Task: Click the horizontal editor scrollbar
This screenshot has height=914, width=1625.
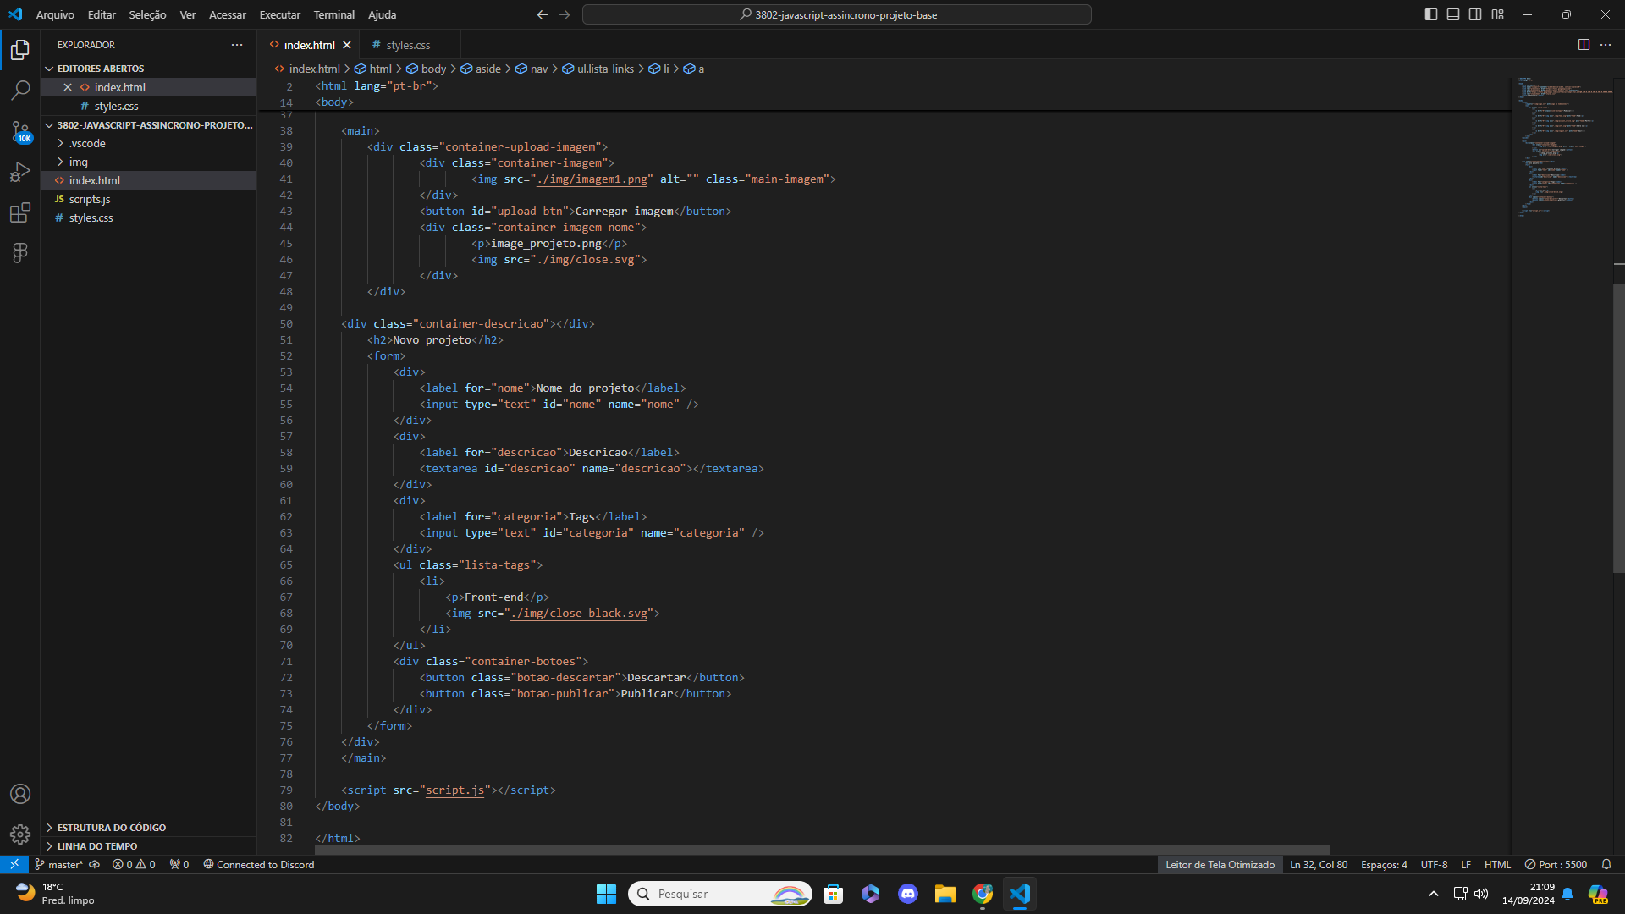Action: [821, 849]
